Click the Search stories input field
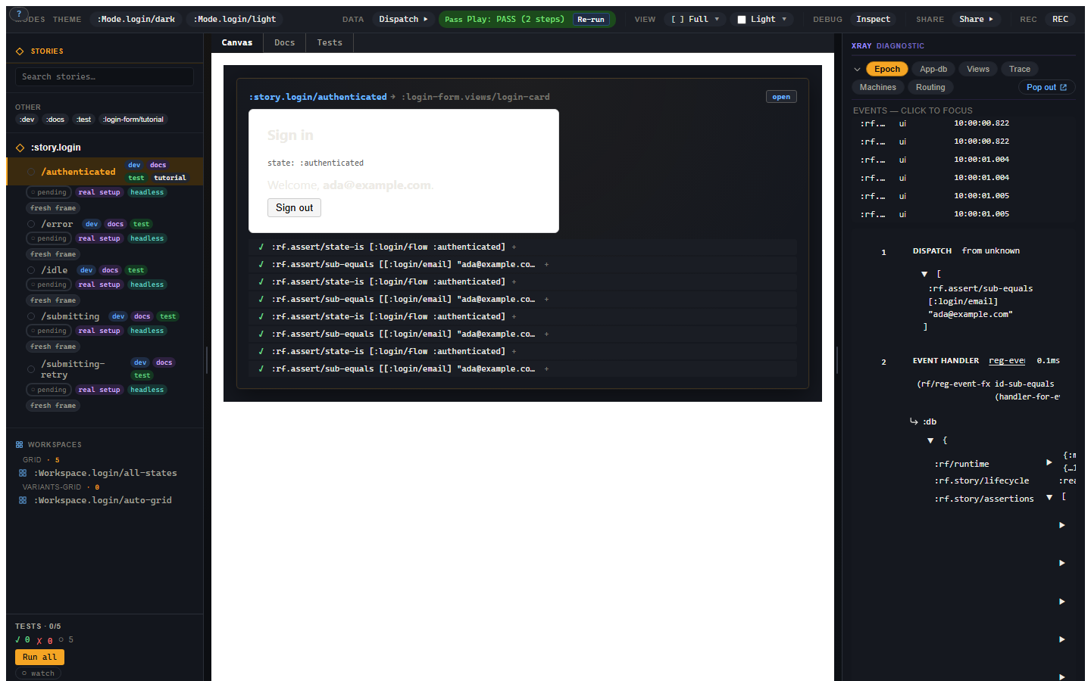This screenshot has width=1091, height=681. [105, 76]
